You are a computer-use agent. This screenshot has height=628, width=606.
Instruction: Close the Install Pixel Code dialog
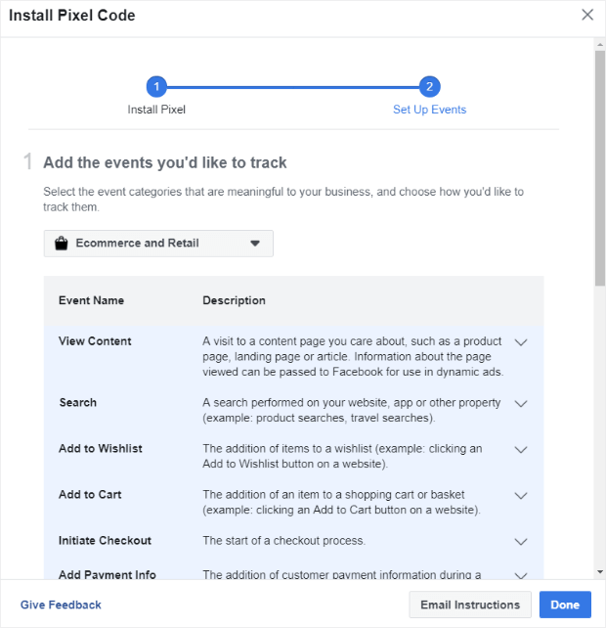click(587, 15)
